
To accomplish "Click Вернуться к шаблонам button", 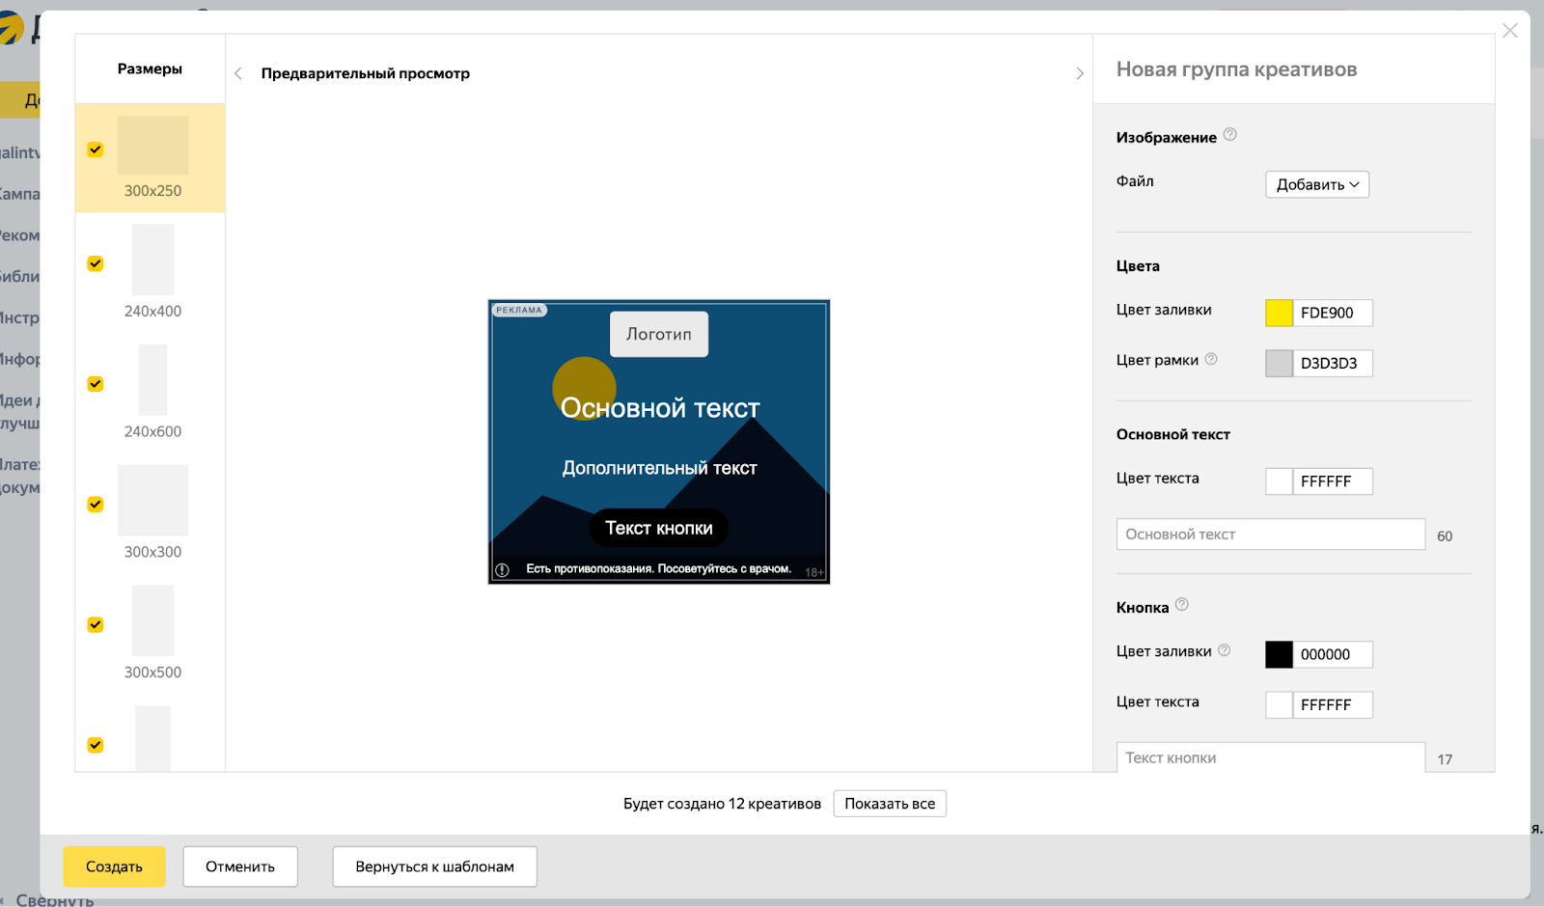I will point(434,866).
